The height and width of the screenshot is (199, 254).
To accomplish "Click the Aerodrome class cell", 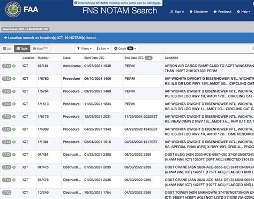I will [x=72, y=66].
